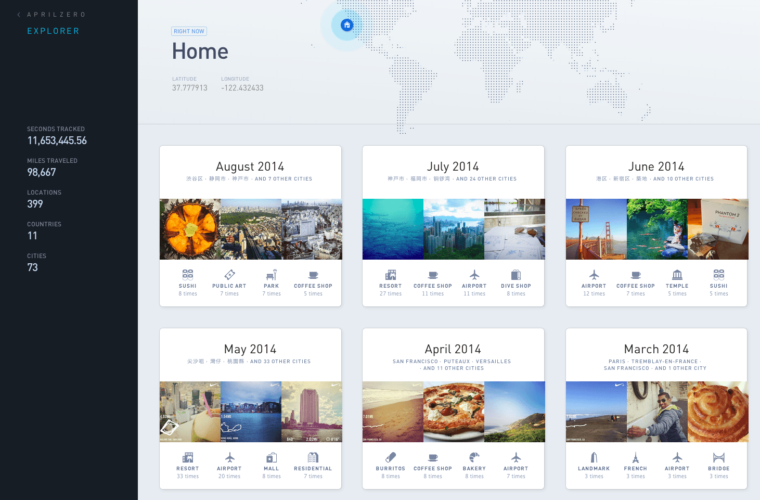Select the Dive Shop icon in July 2014
The image size is (760, 500).
[516, 275]
